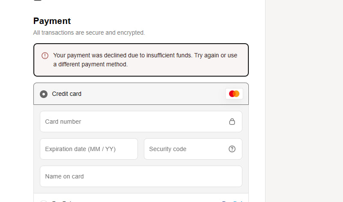Click the secure and encrypted transactions subtitle

(89, 33)
